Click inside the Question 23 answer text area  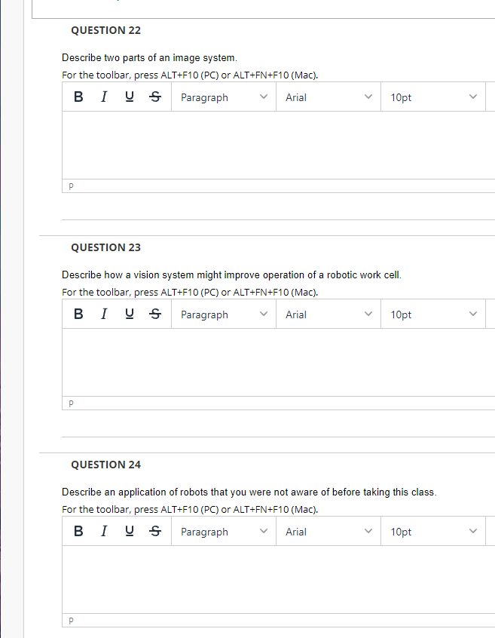(x=278, y=363)
